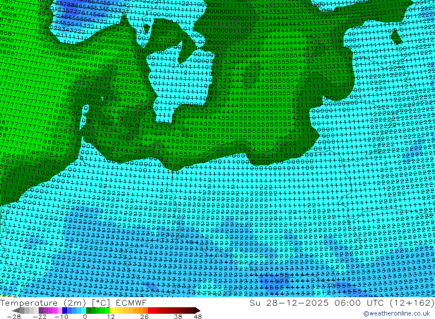Screen dimensions: 435x319
Task: Click the '06:00 UTC' time label
Action: 359,302
